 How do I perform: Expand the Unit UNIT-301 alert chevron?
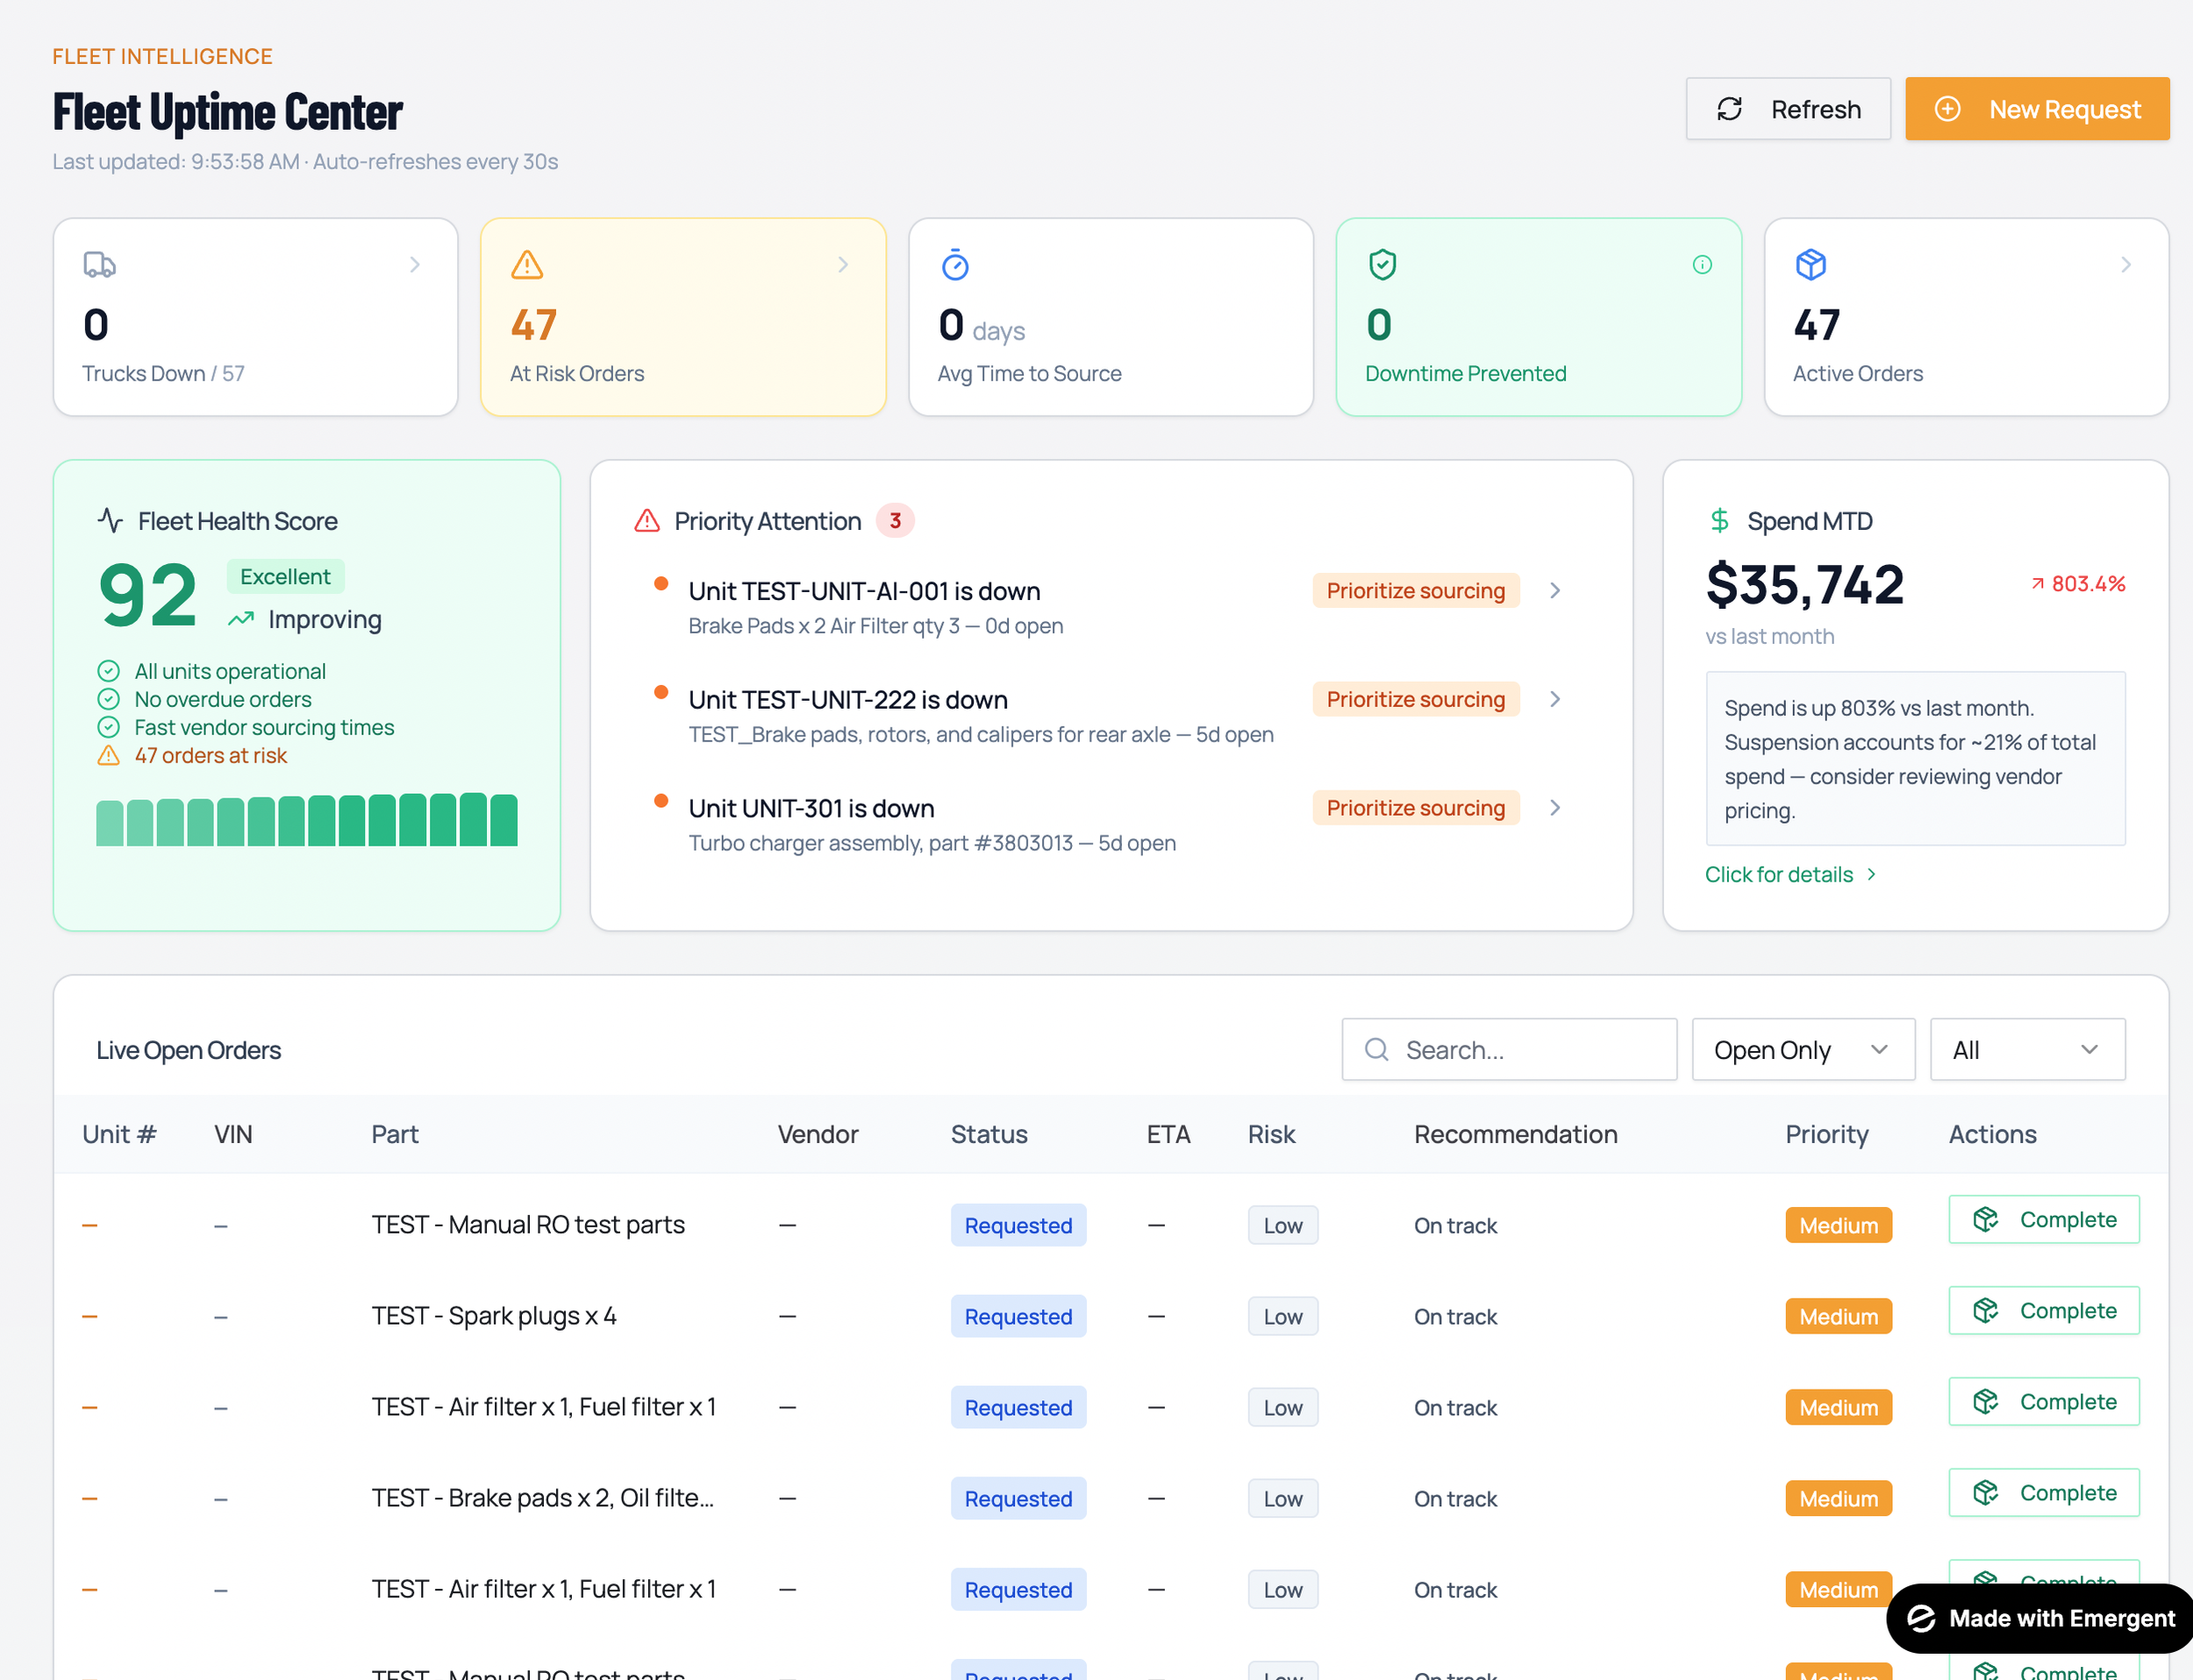point(1555,808)
